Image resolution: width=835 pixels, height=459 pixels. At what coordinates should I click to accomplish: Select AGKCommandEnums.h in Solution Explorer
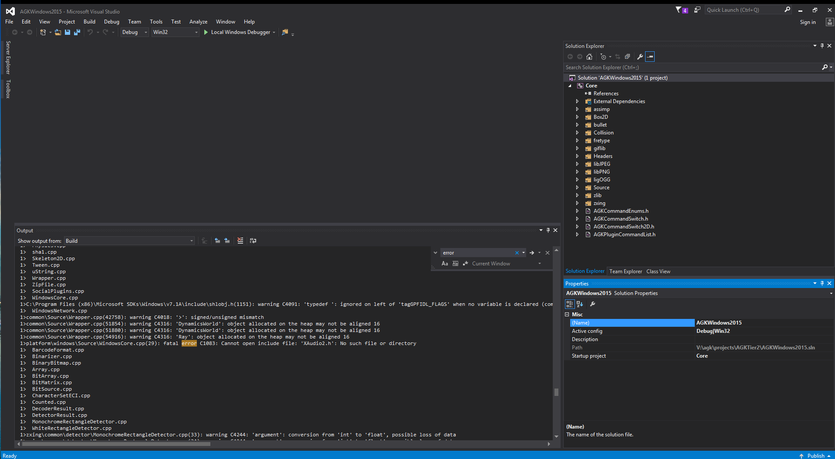(x=621, y=211)
